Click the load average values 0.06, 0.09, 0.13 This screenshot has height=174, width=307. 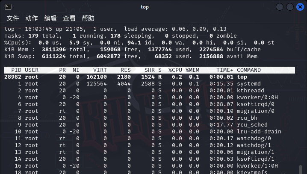pos(199,29)
